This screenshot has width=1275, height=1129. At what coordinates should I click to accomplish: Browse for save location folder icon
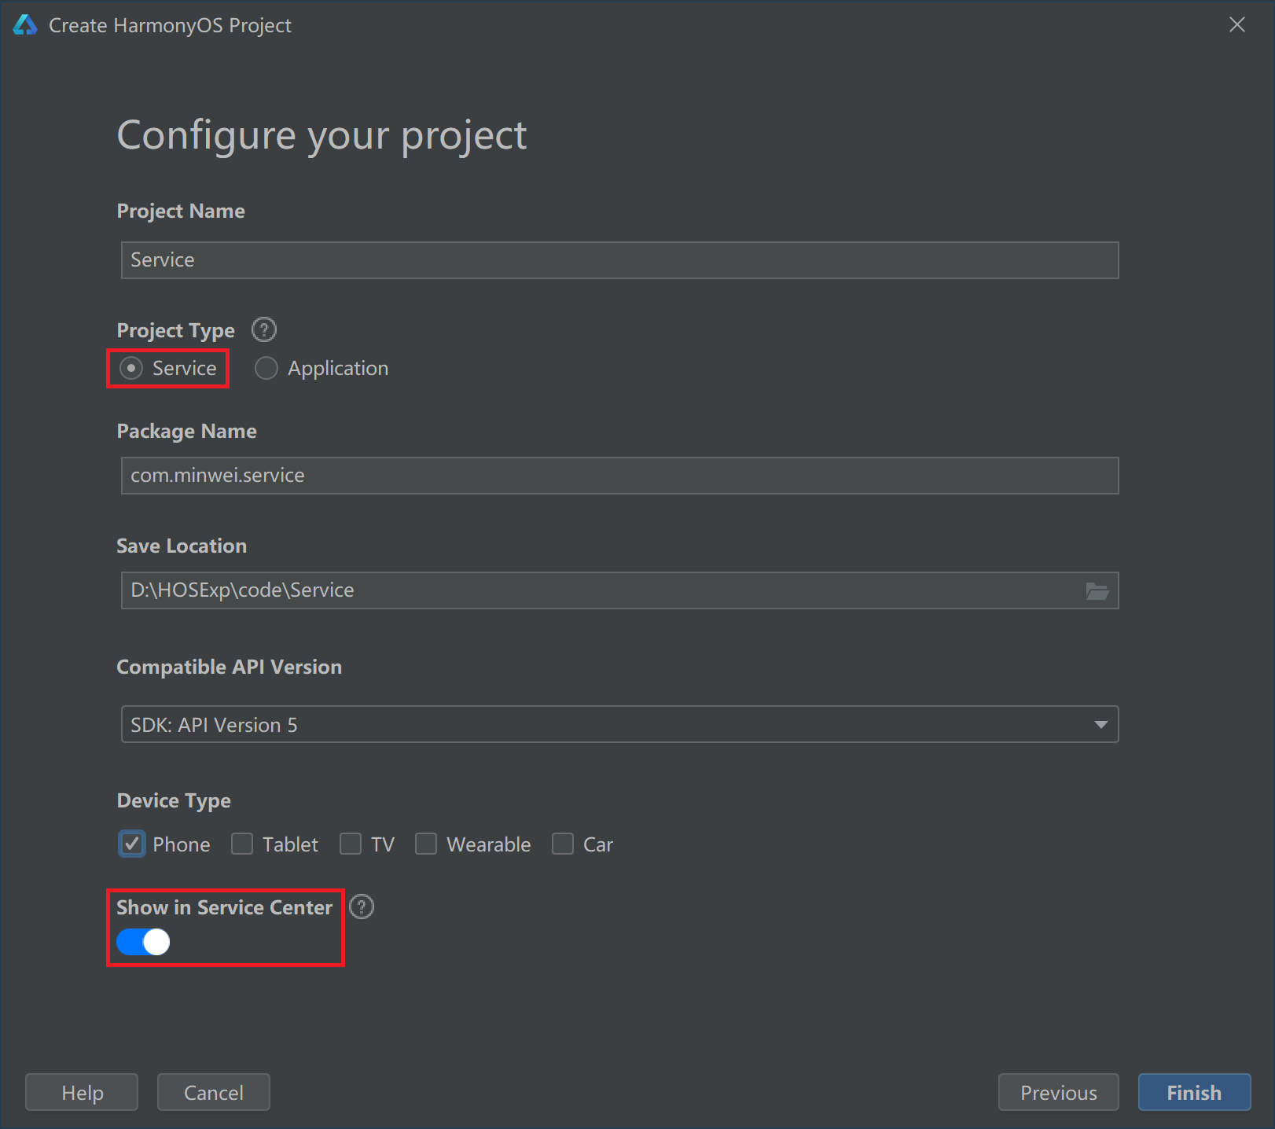click(1097, 590)
